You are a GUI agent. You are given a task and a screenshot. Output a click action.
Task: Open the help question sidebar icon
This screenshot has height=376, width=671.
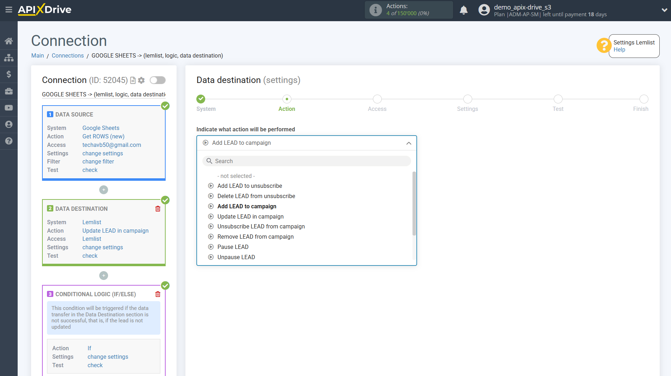tap(9, 141)
